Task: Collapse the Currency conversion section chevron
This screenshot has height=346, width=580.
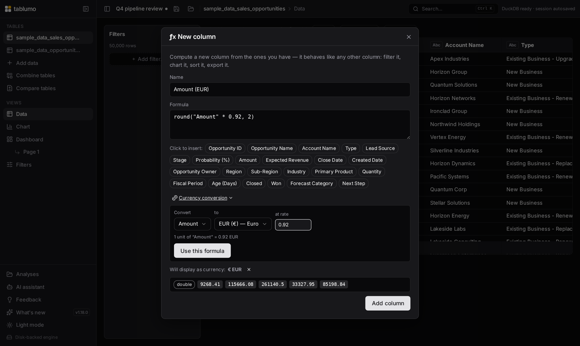Action: tap(231, 198)
